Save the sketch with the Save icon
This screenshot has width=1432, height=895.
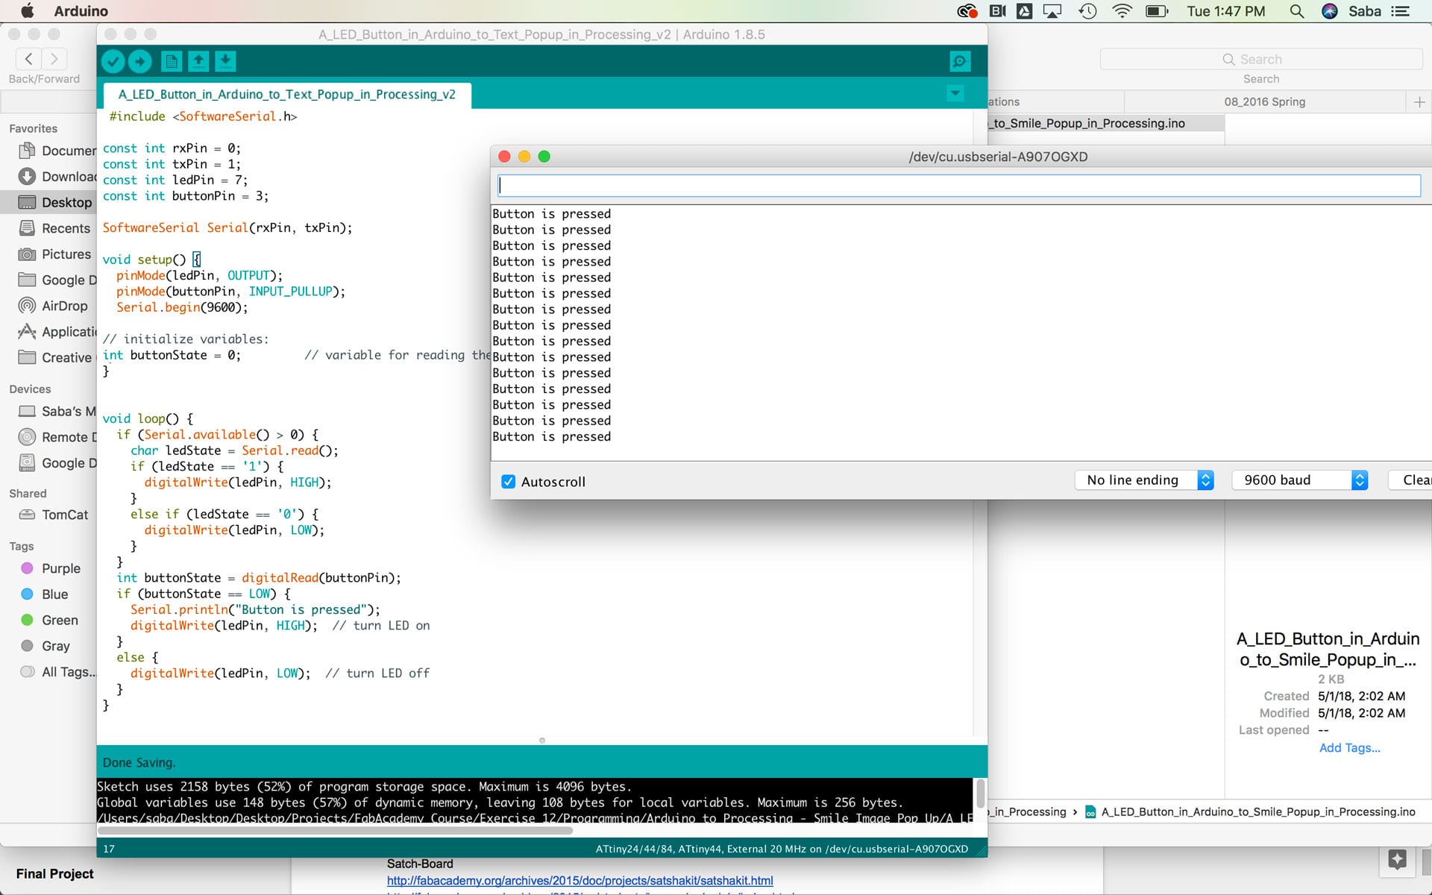pyautogui.click(x=225, y=61)
